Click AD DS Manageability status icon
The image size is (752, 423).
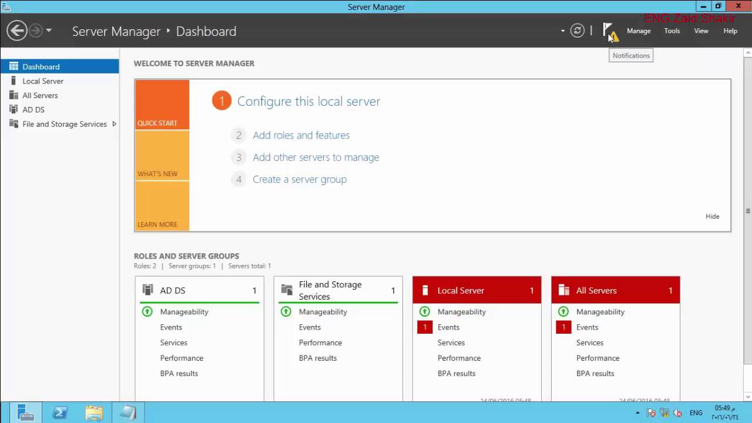click(147, 311)
